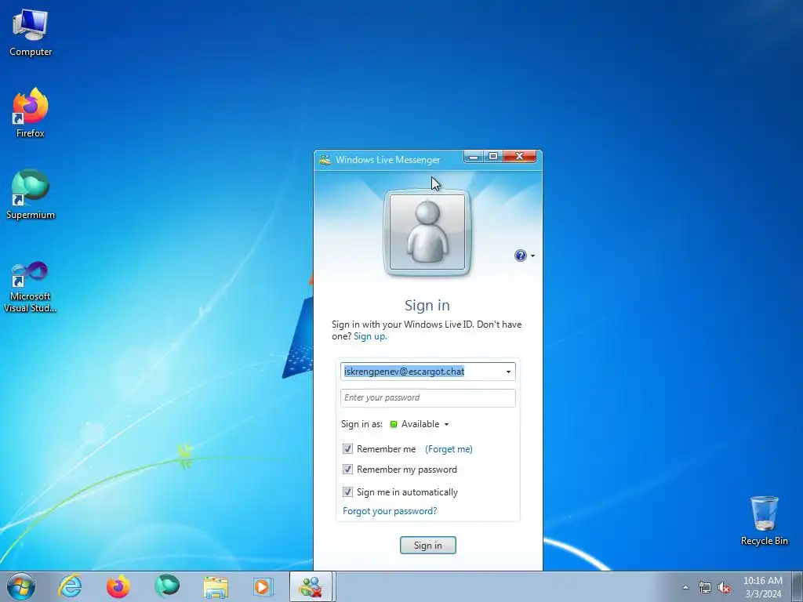Select the Recycle Bin desktop icon

[x=764, y=520]
